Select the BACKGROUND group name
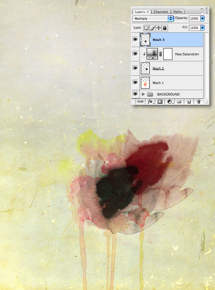 [168, 94]
